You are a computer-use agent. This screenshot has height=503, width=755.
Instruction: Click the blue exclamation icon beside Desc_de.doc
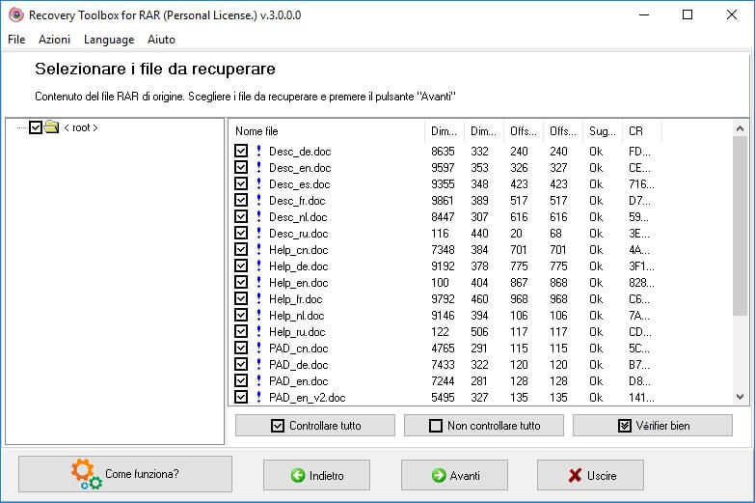point(258,152)
